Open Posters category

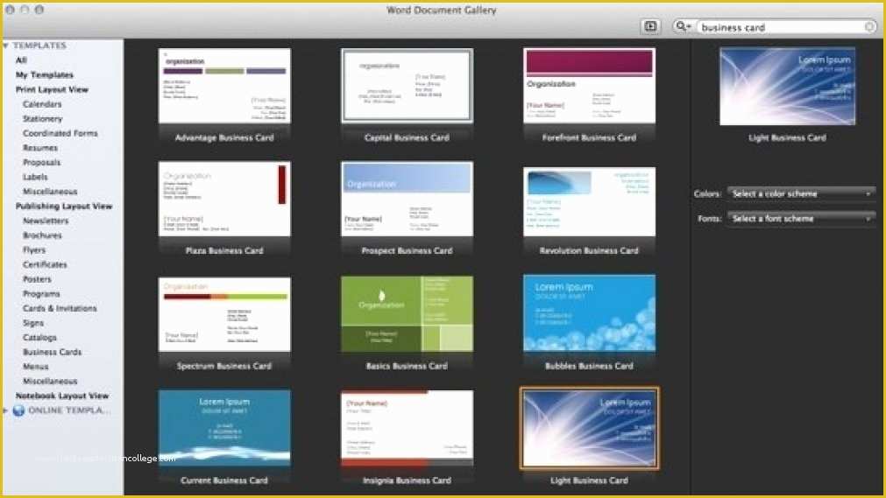point(37,279)
